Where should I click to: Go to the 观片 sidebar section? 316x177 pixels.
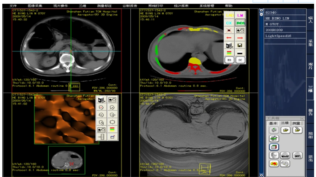[310, 66]
